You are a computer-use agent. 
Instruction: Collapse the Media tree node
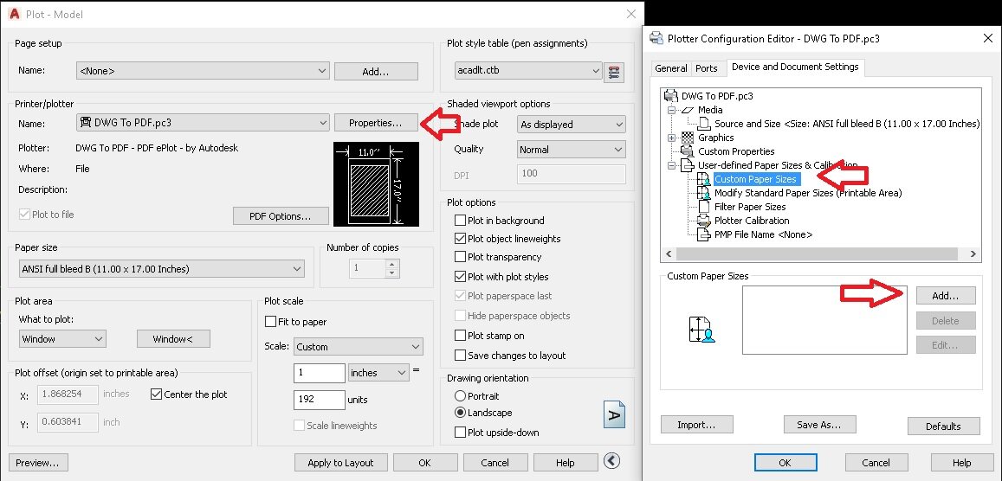pos(672,111)
